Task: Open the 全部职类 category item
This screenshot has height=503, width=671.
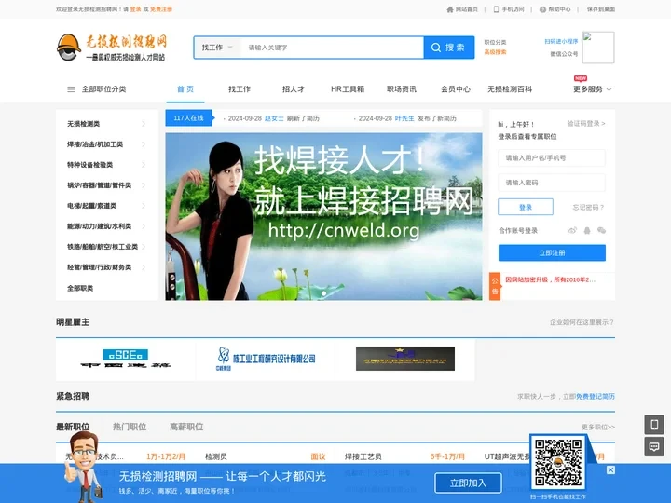Action: pos(80,288)
